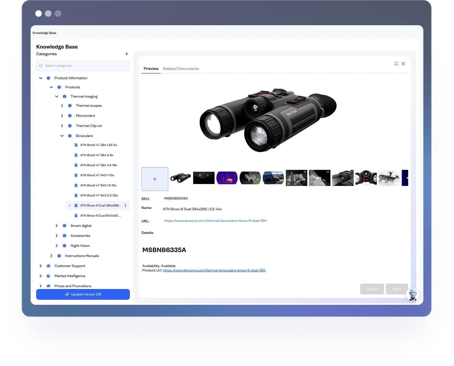The width and height of the screenshot is (454, 366).
Task: Click the document icon for ATN BinoX 4T 640 1-10x
Action: pyautogui.click(x=76, y=175)
